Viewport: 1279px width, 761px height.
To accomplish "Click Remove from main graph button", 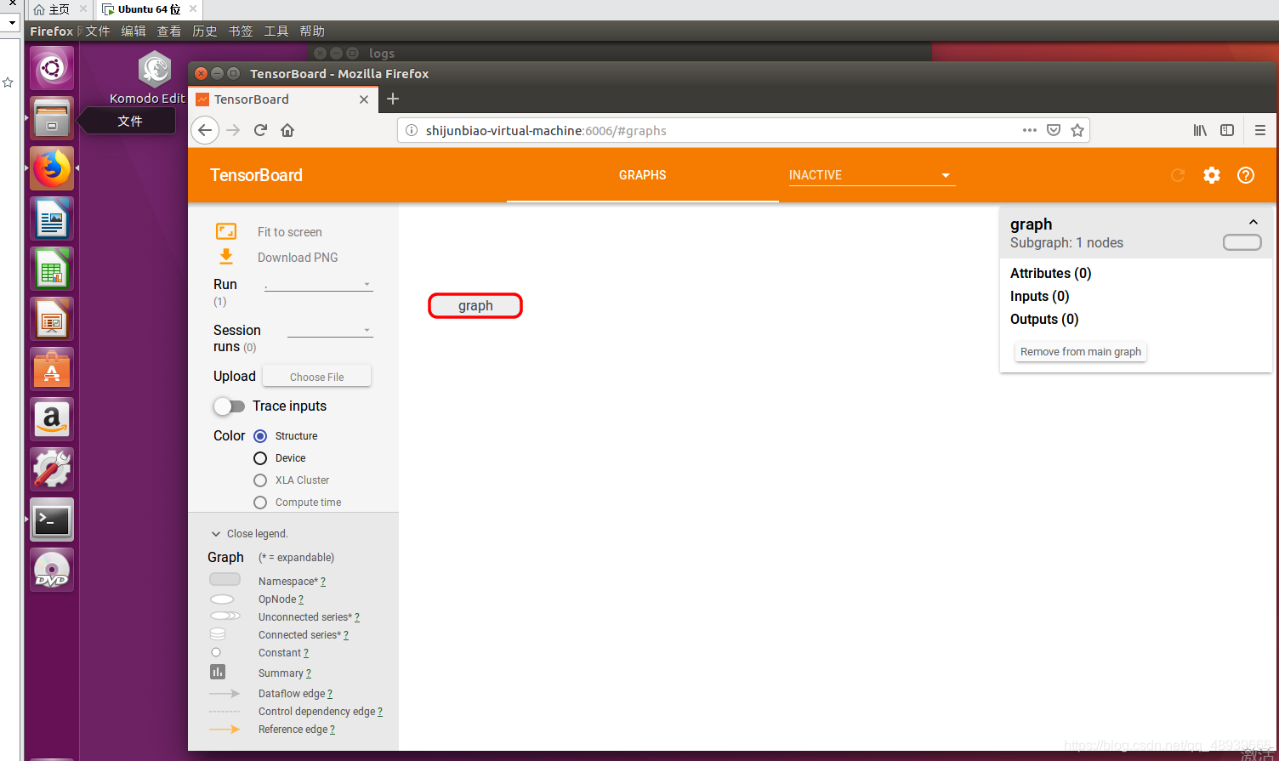I will click(x=1081, y=352).
